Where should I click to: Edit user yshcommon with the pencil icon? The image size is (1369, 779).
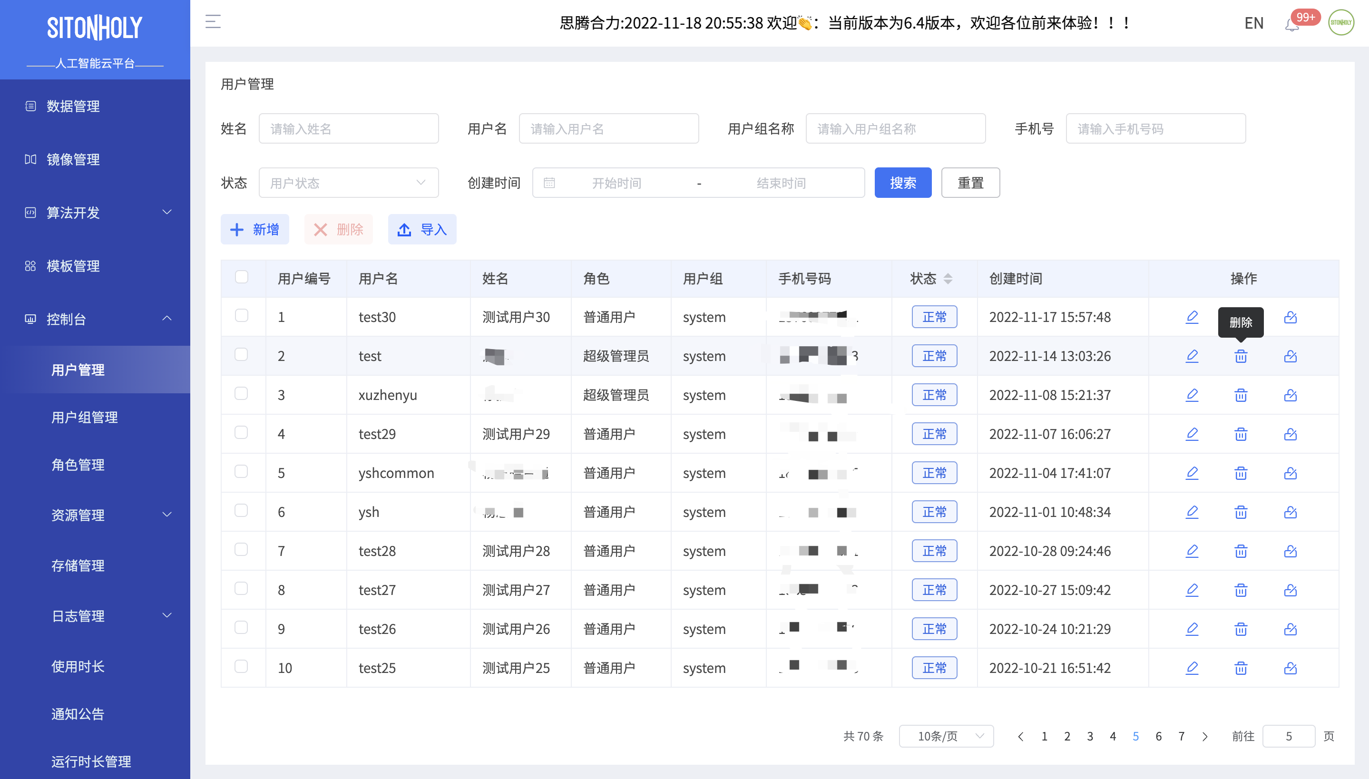pyautogui.click(x=1192, y=474)
